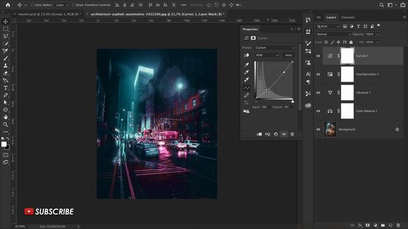This screenshot has width=408, height=229.
Task: Open the workspace switcher dropdown in top bar
Action: pyautogui.click(x=392, y=5)
